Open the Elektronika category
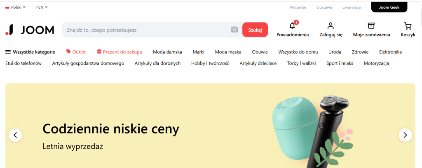This screenshot has height=168, width=422. pyautogui.click(x=390, y=52)
